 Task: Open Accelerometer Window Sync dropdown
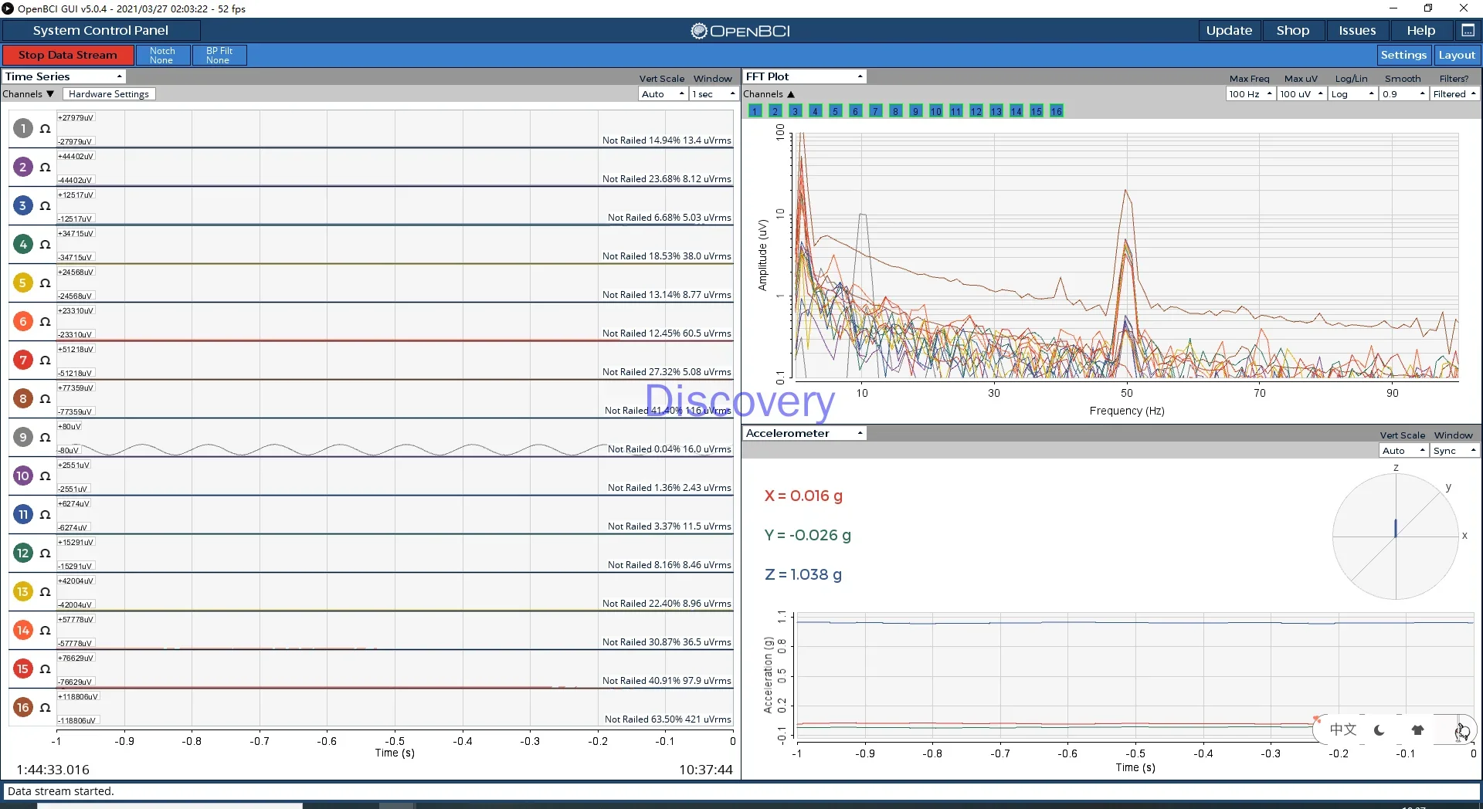pyautogui.click(x=1454, y=451)
